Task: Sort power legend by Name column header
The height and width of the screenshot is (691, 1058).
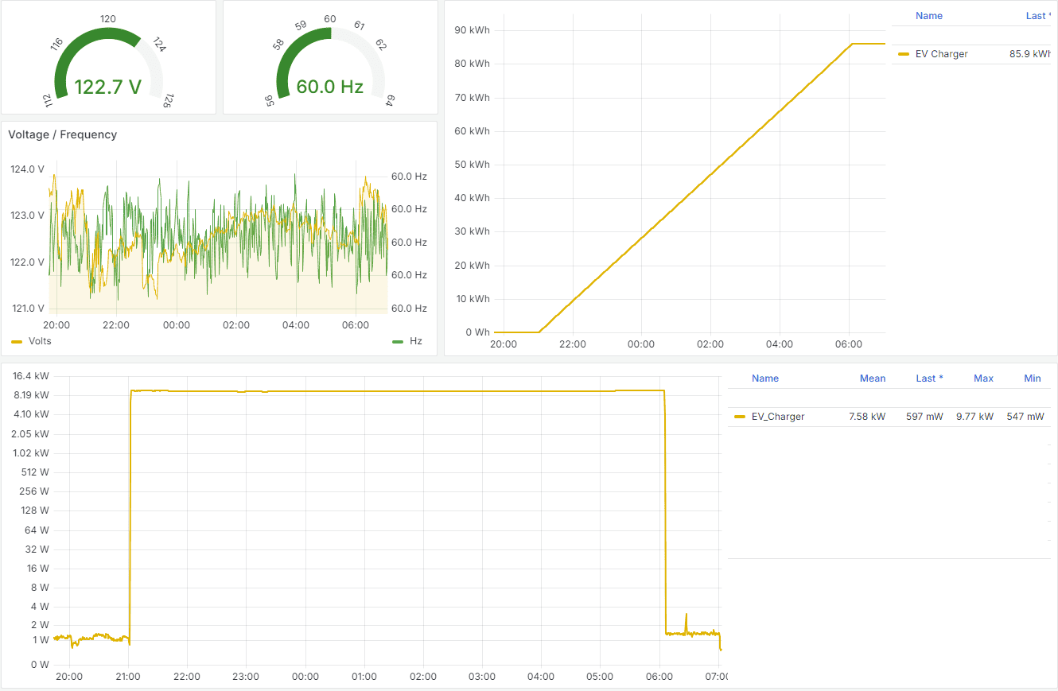Action: tap(764, 378)
